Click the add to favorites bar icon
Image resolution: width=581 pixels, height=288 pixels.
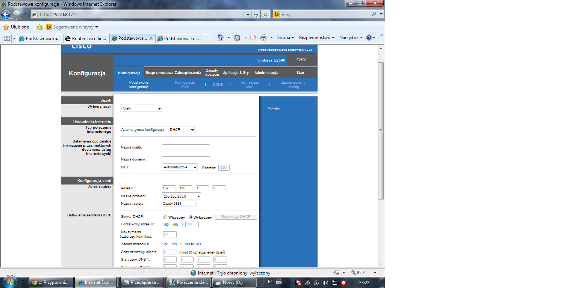pyautogui.click(x=40, y=27)
